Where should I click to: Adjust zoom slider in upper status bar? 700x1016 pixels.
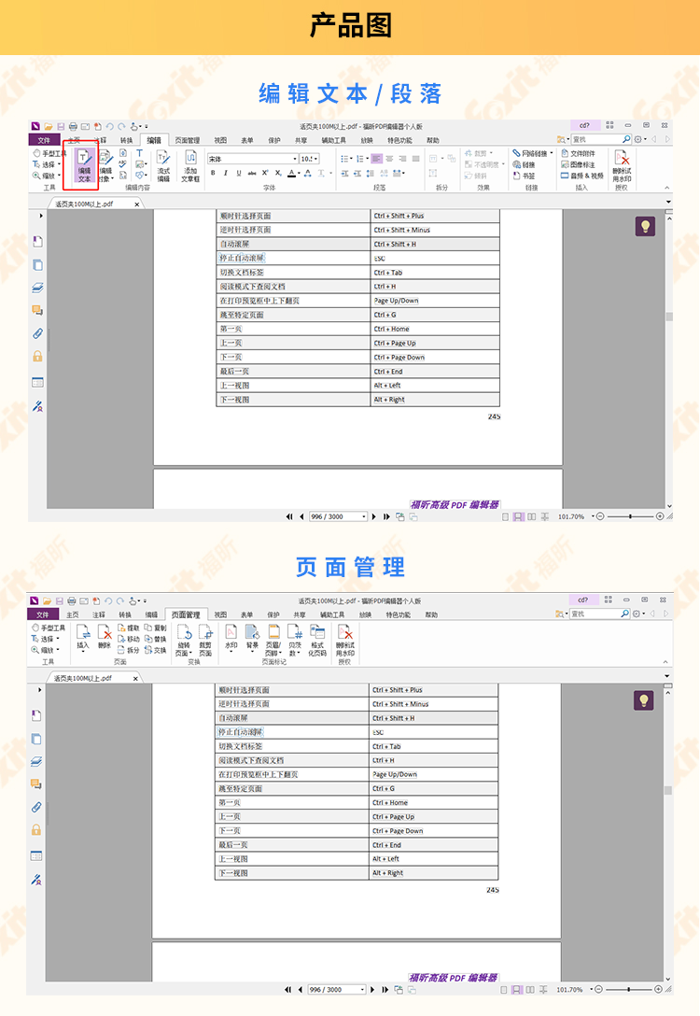630,516
